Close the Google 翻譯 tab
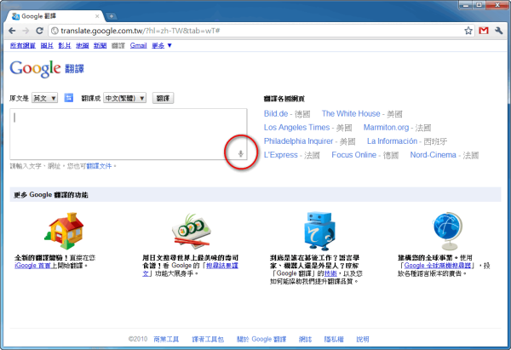511x350 pixels. click(x=97, y=16)
